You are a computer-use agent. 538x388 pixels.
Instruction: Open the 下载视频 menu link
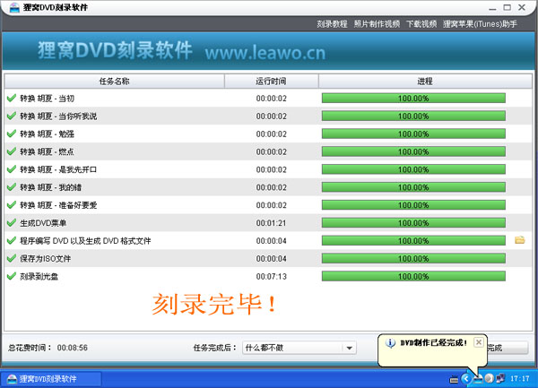click(421, 24)
